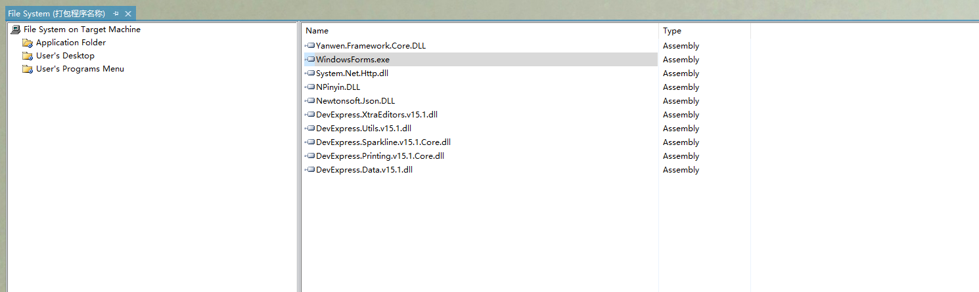Pin the File System tab with the pushpin
The height and width of the screenshot is (292, 979).
[x=116, y=13]
